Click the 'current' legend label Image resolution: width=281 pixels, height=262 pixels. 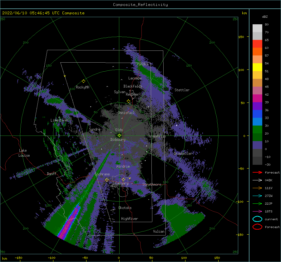click(271, 219)
